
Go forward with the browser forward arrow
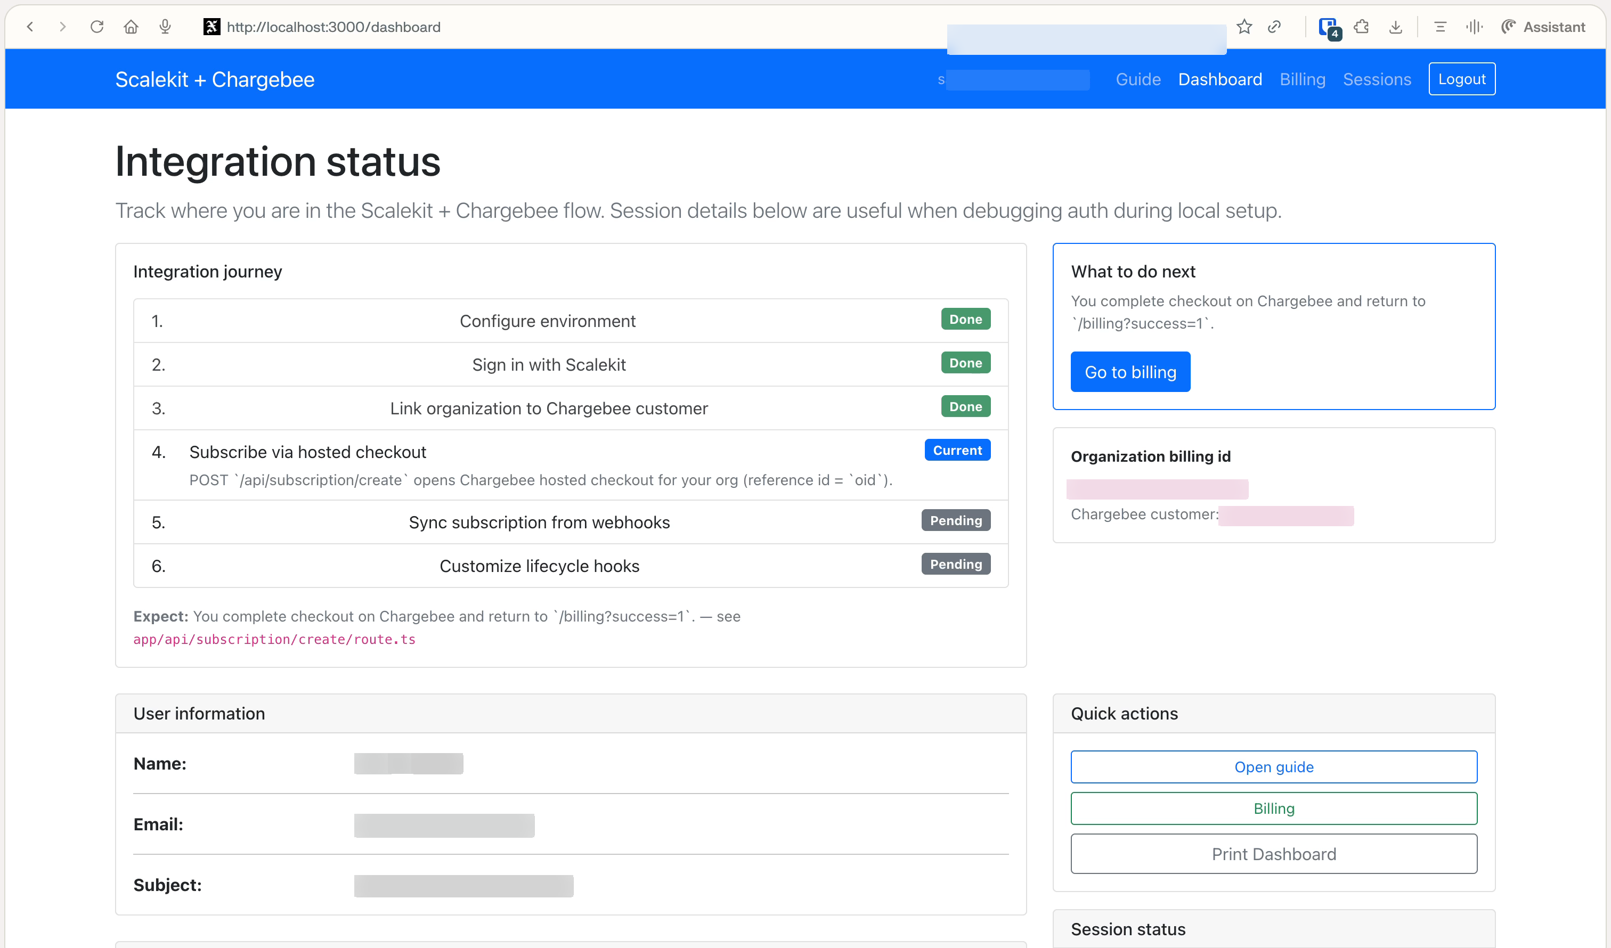click(62, 27)
